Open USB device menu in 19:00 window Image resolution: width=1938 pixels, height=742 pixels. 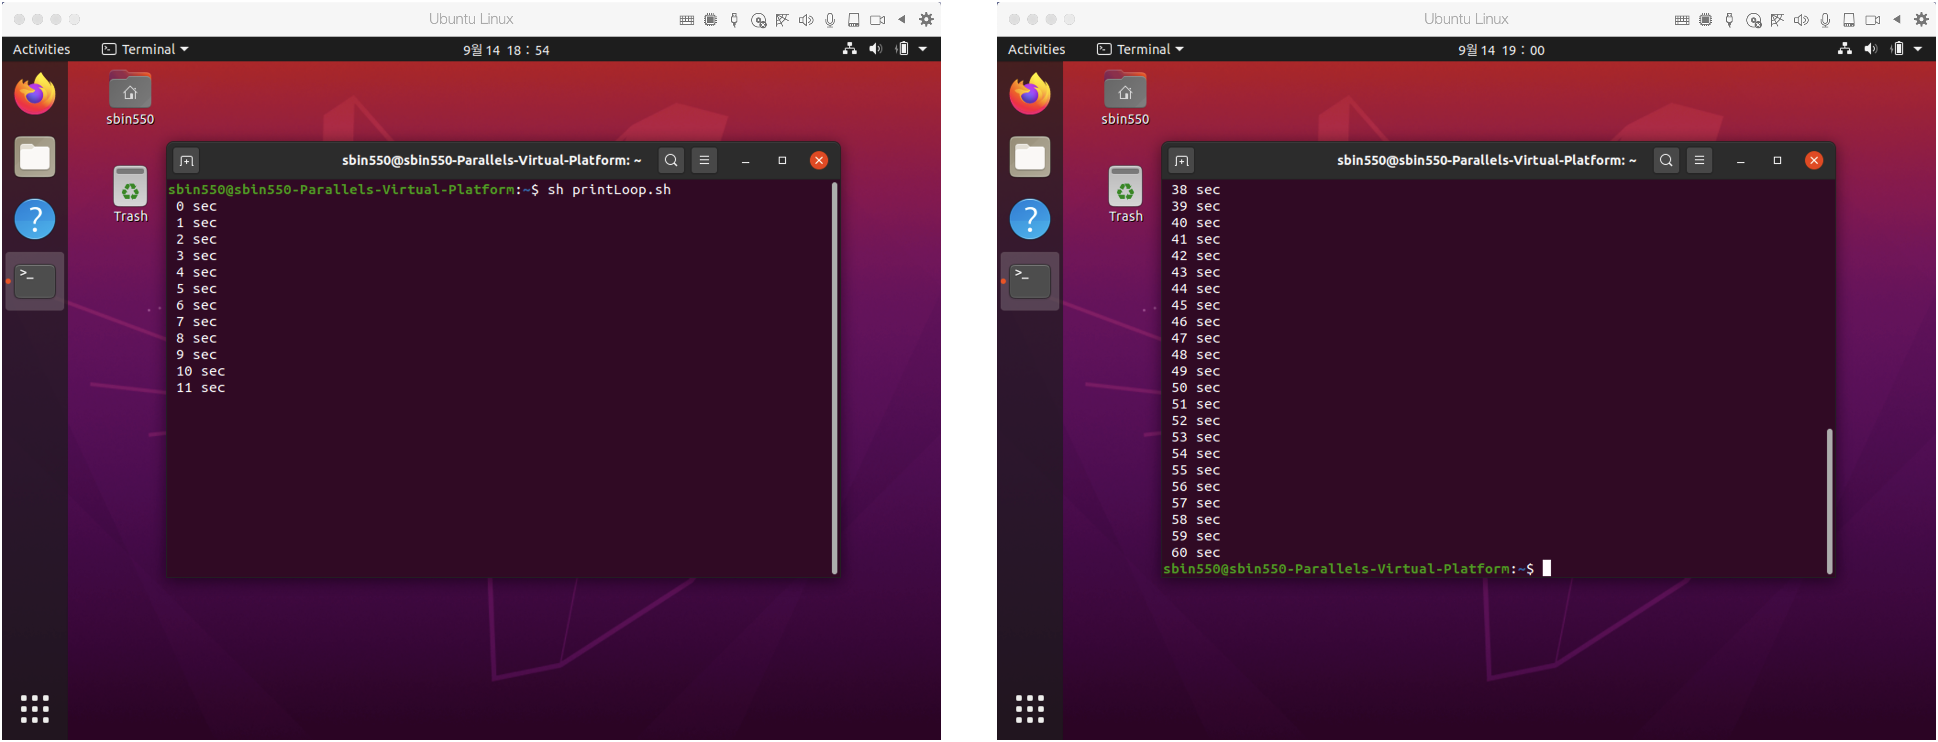1730,20
